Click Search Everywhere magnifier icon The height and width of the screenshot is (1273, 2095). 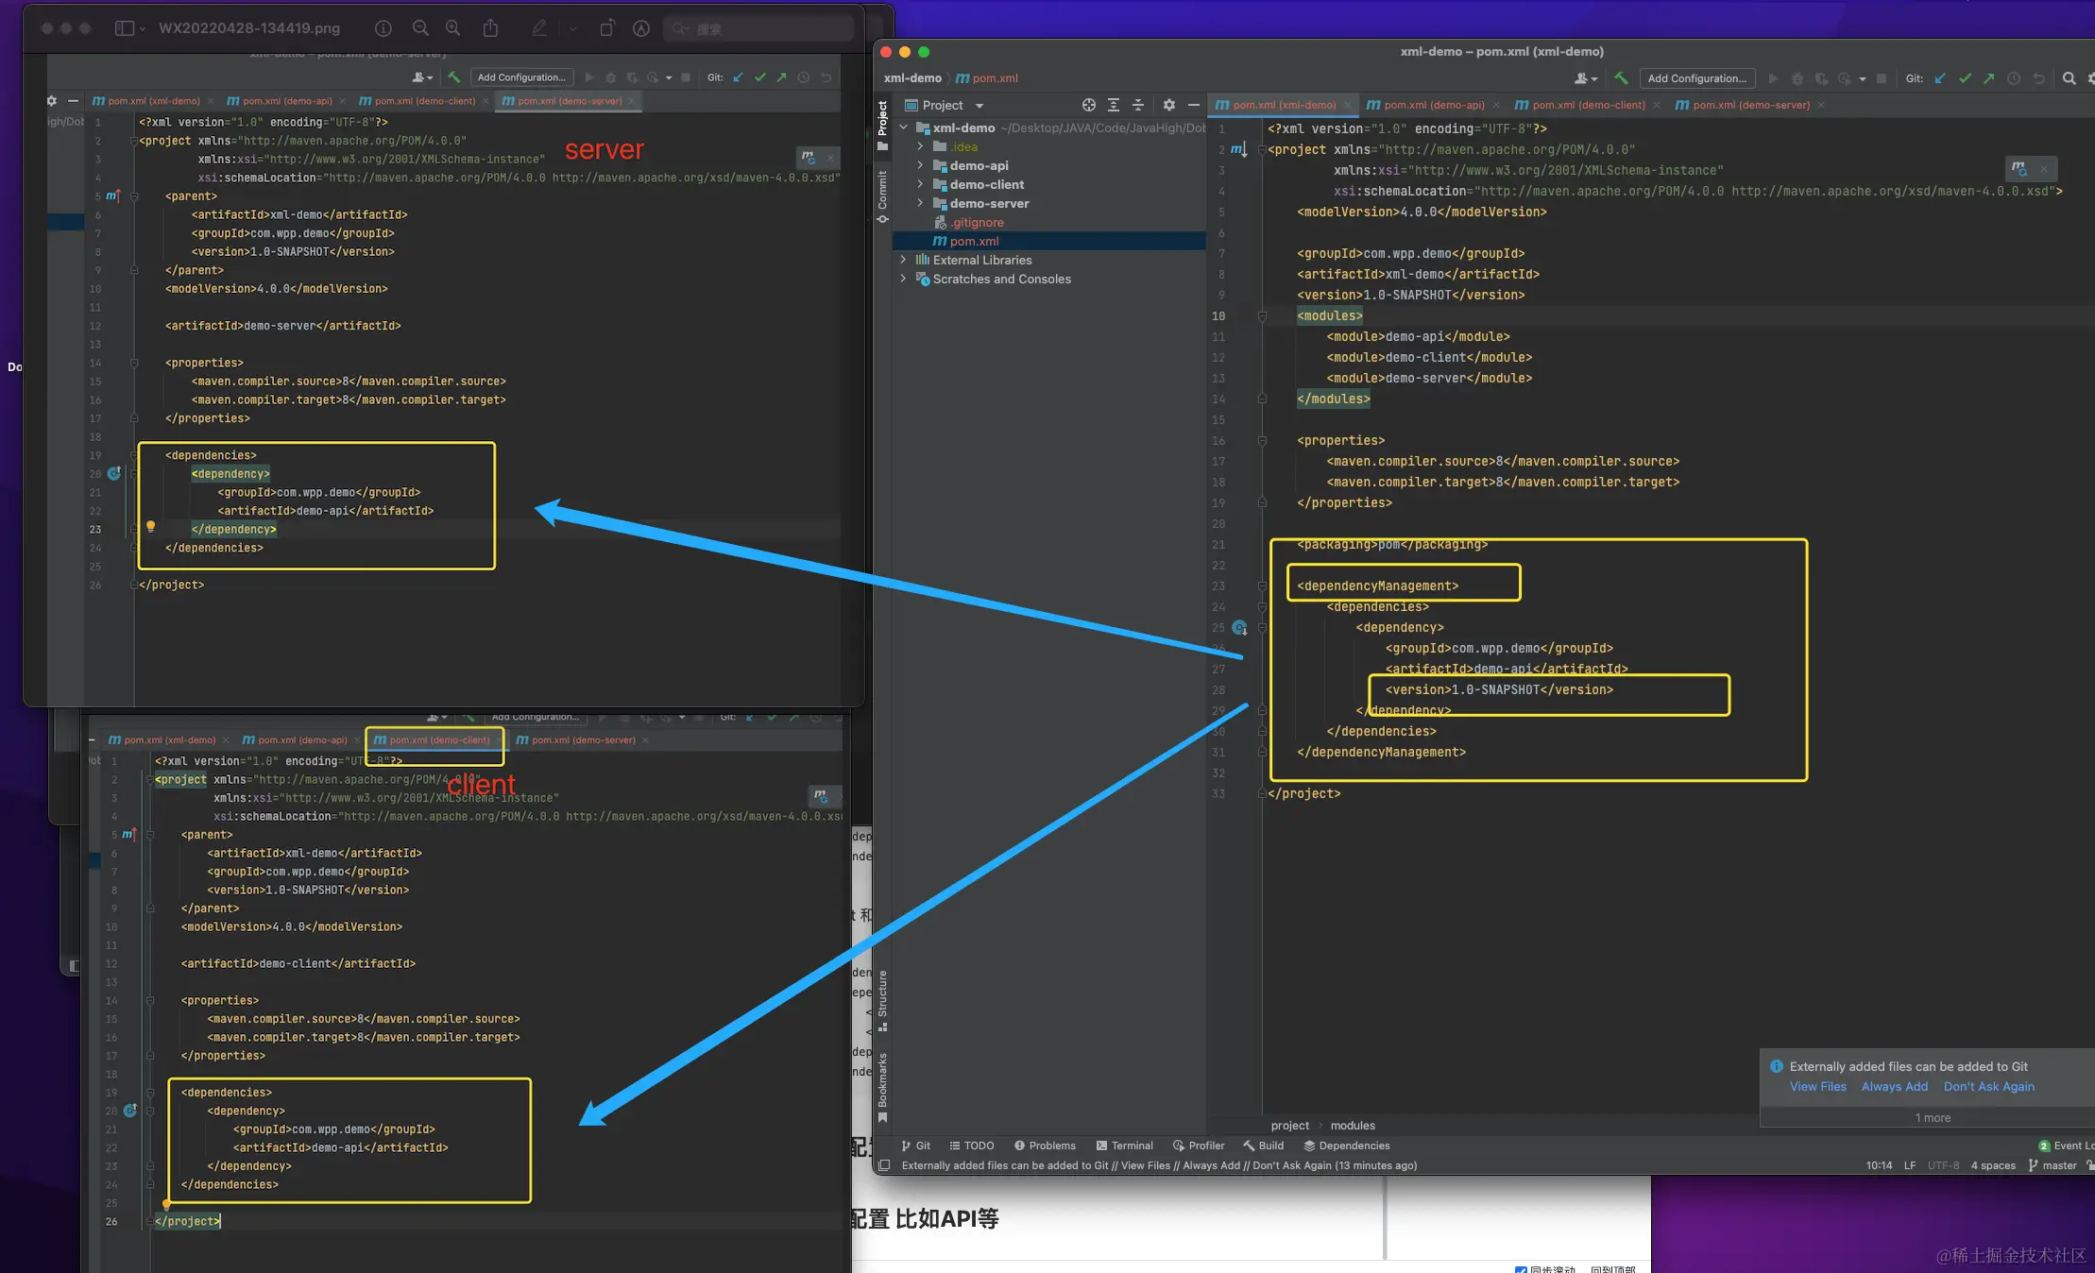pos(2069,78)
